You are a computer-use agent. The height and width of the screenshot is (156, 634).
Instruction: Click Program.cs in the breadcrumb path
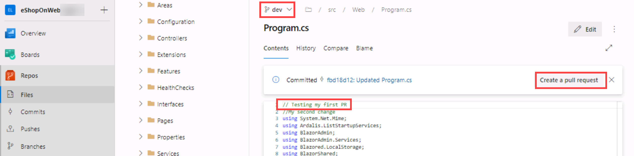396,10
